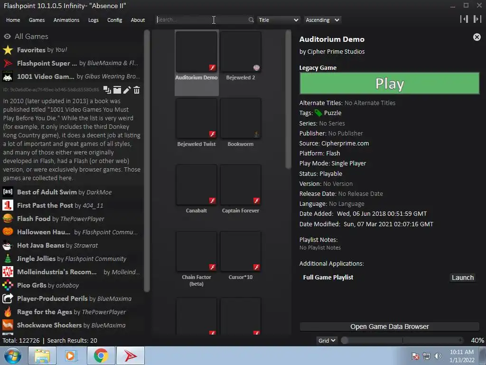Select the Bookworm game thumbnail

tap(241, 118)
